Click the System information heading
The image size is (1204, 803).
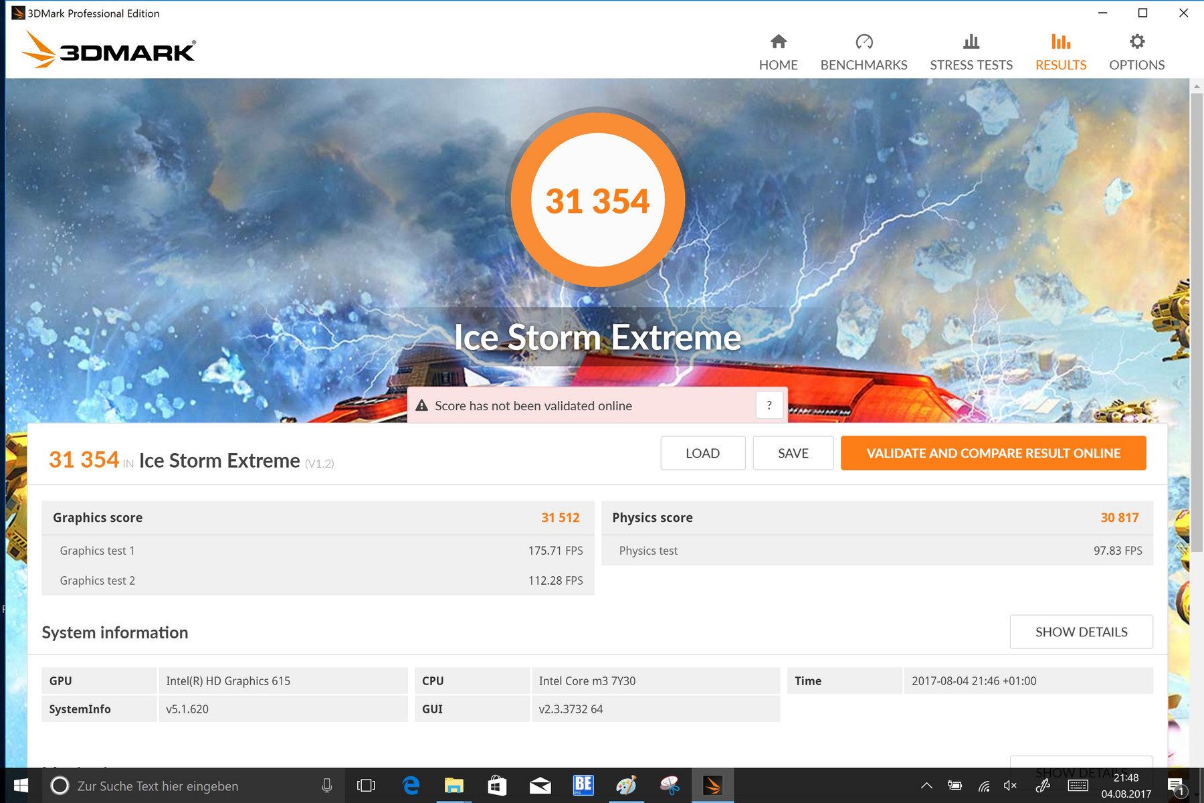coord(114,632)
